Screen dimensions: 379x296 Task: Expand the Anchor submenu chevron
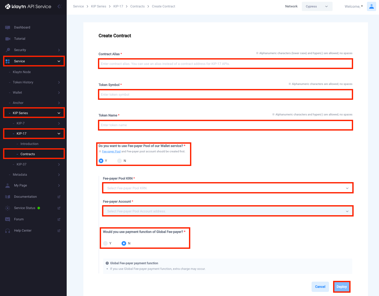59,103
